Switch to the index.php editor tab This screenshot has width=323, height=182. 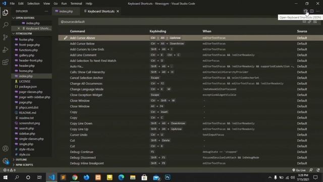tap(66, 11)
